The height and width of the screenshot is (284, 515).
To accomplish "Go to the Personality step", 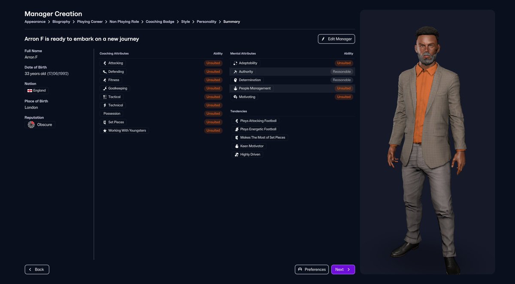I will pyautogui.click(x=206, y=21).
